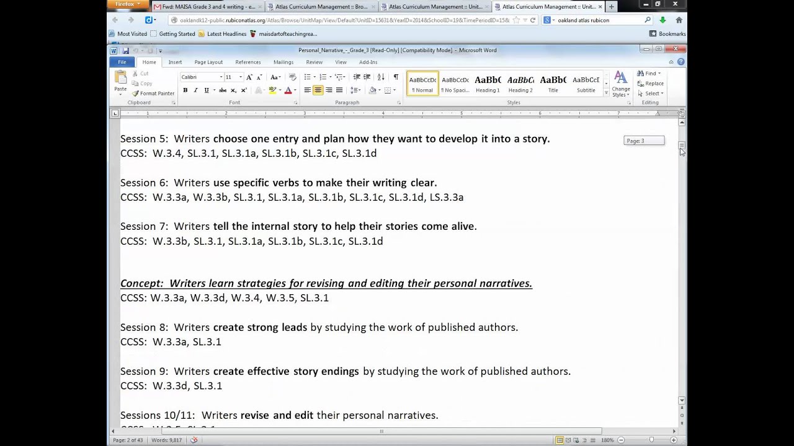Open the Mailings ribbon tab
The image size is (794, 446).
click(x=283, y=62)
